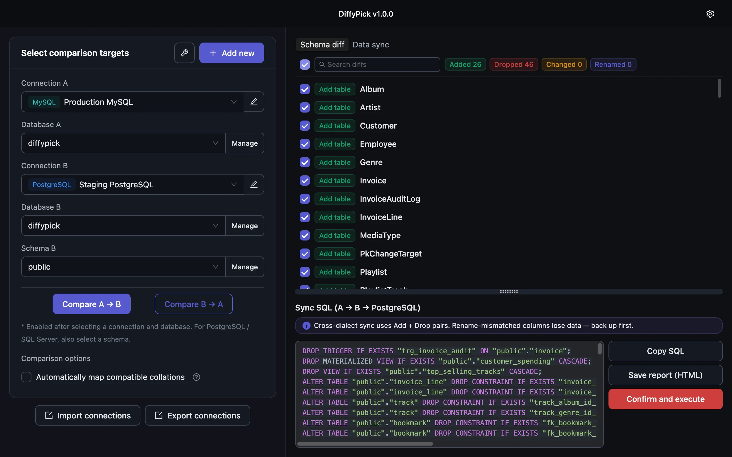Uncheck the InvoiceAuditLog table diff
Screen dimensions: 732x457
pos(305,199)
